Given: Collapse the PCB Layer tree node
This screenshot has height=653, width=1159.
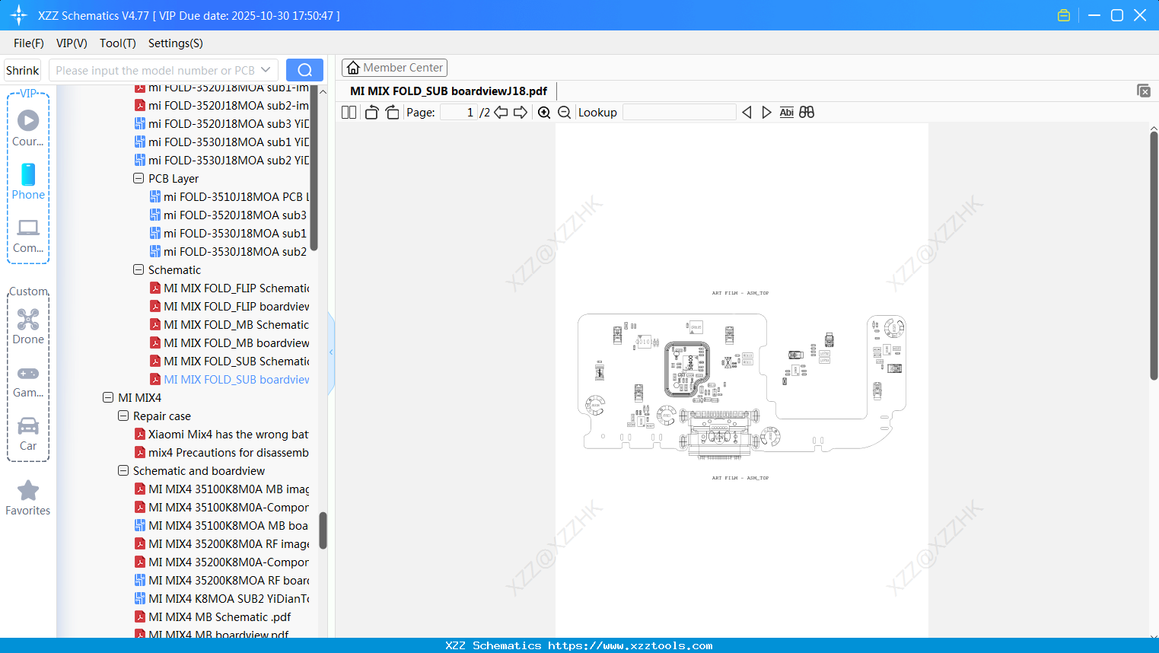Looking at the screenshot, I should [x=139, y=178].
